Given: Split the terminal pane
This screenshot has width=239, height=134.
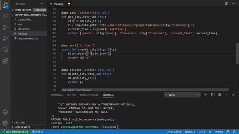Looking at the screenshot, I should click(212, 95).
